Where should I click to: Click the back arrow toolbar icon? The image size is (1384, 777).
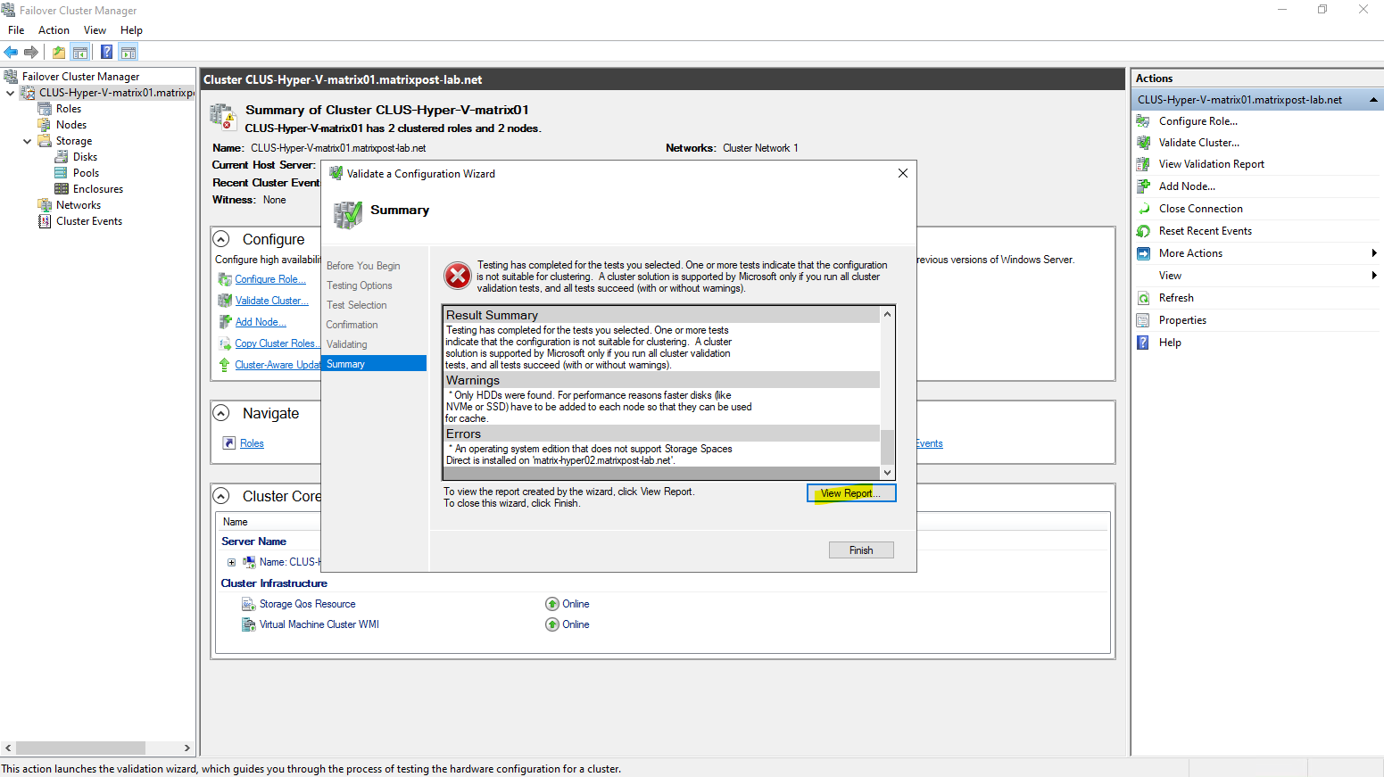pyautogui.click(x=11, y=53)
